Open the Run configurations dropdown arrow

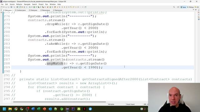point(36,7)
